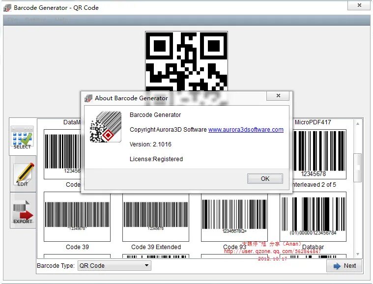
Task: Click the barcode list scrollbar thumb
Action: point(358,168)
